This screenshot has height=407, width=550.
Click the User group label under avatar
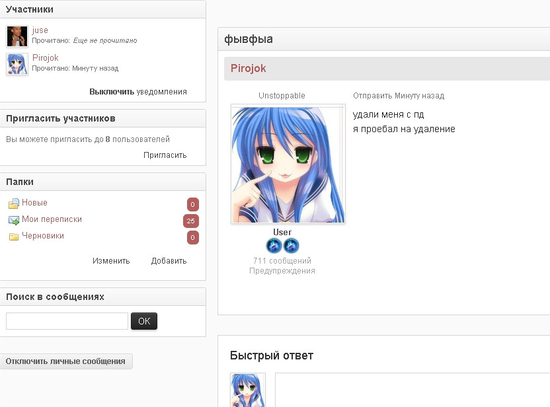click(x=282, y=232)
